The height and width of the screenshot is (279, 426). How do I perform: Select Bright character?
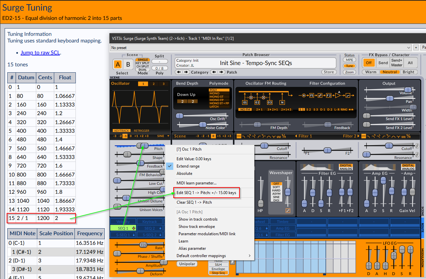click(408, 72)
